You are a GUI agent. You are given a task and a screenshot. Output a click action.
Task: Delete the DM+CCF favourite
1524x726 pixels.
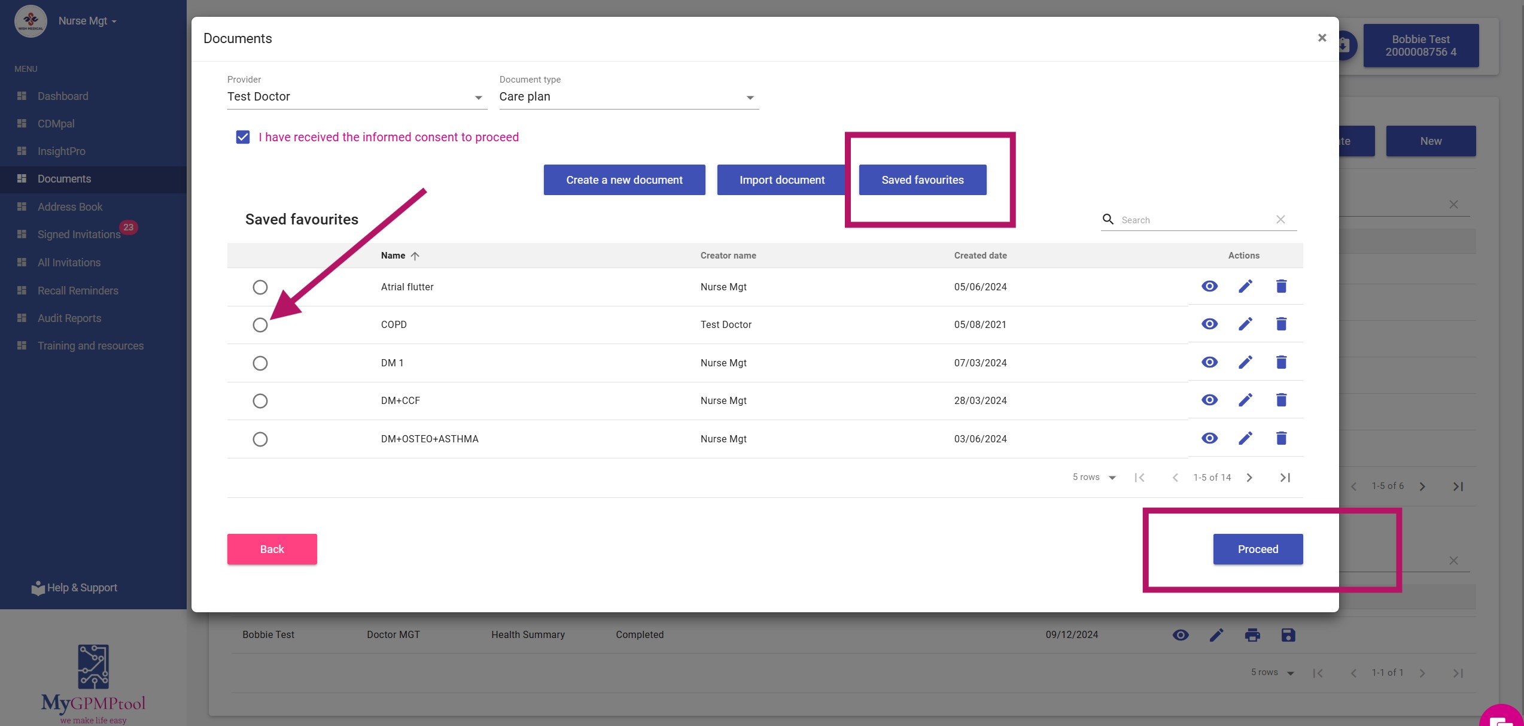[1281, 400]
